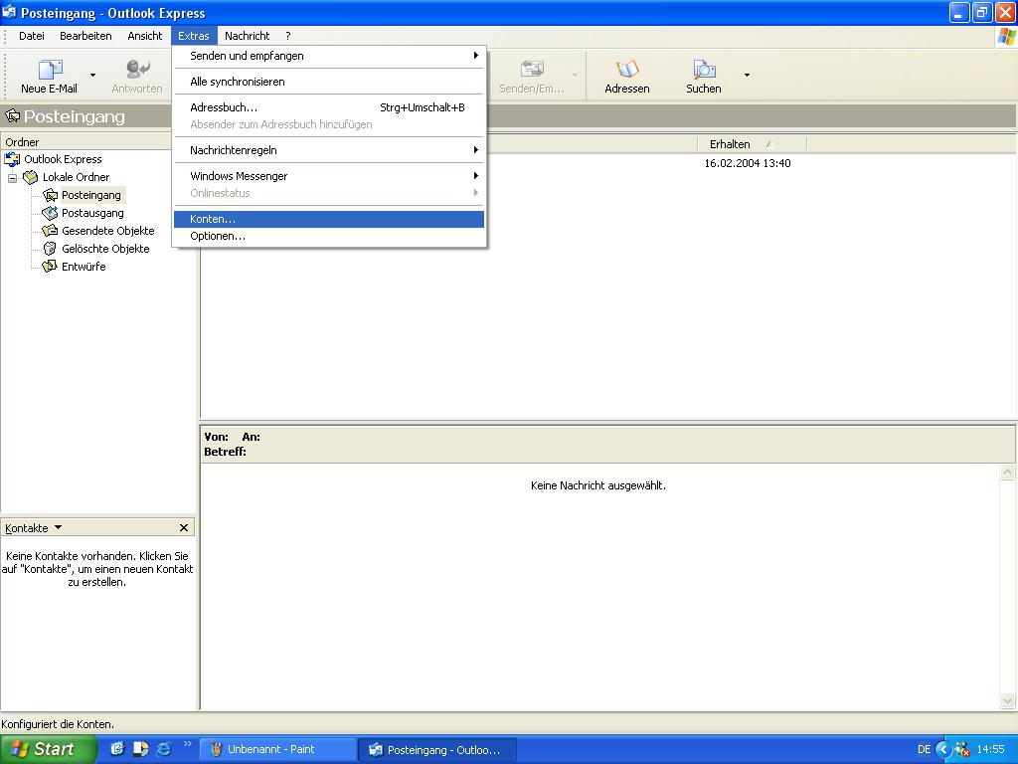This screenshot has width=1018, height=764.
Task: Click Posteingang - Outlook taskbar button
Action: (x=437, y=750)
